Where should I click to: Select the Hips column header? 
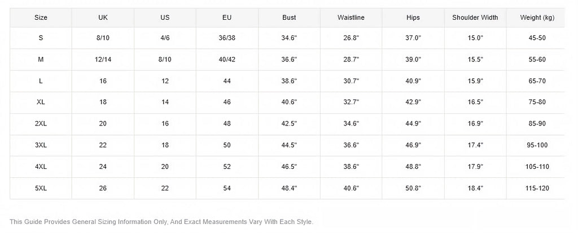(413, 17)
